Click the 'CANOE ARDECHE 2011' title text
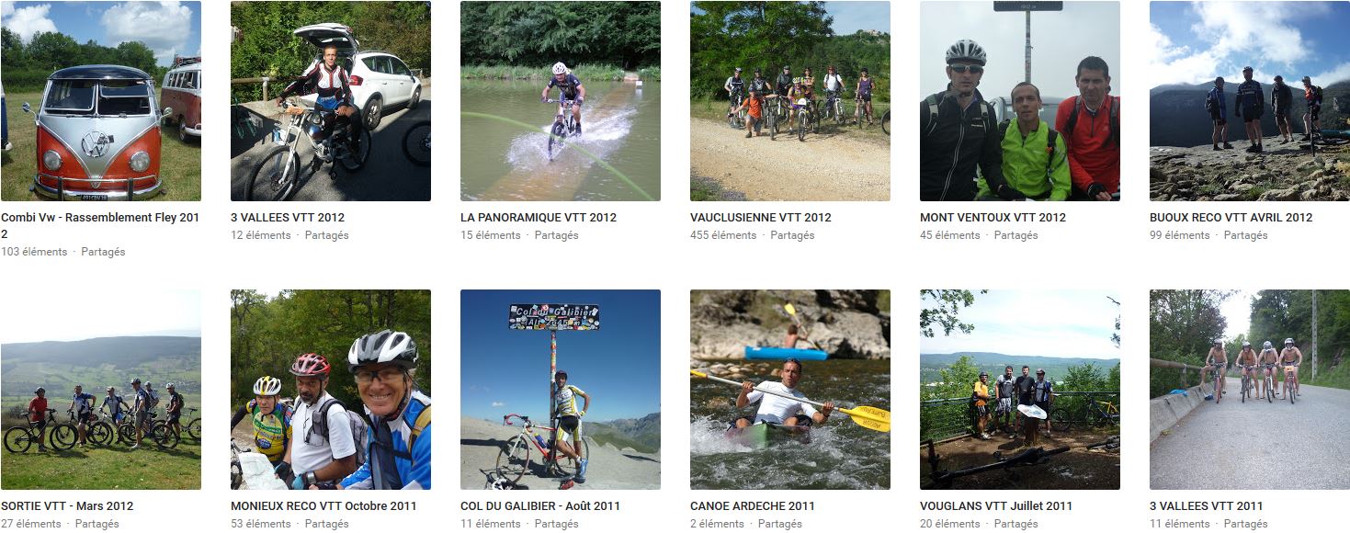 [x=753, y=506]
